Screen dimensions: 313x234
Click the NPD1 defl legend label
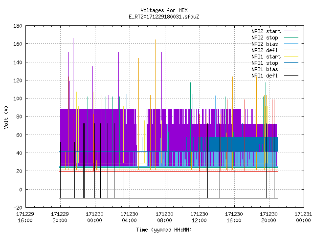pos(265,76)
